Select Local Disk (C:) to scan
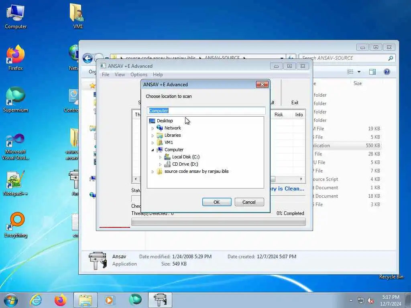The height and width of the screenshot is (308, 411). 185,157
